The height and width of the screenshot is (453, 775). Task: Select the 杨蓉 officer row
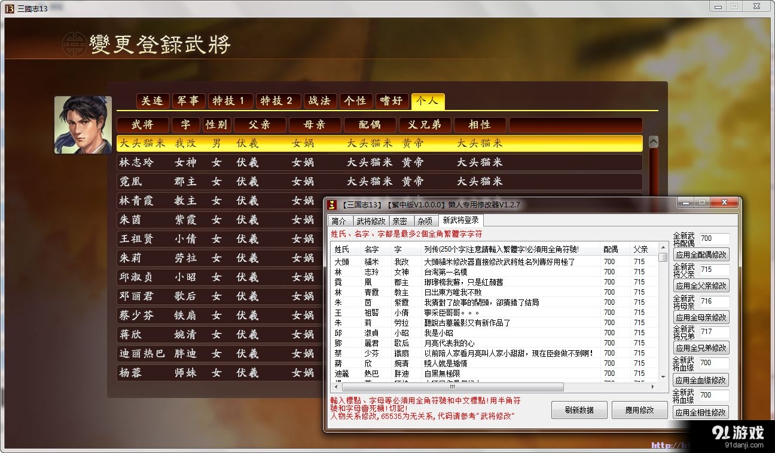[x=220, y=373]
